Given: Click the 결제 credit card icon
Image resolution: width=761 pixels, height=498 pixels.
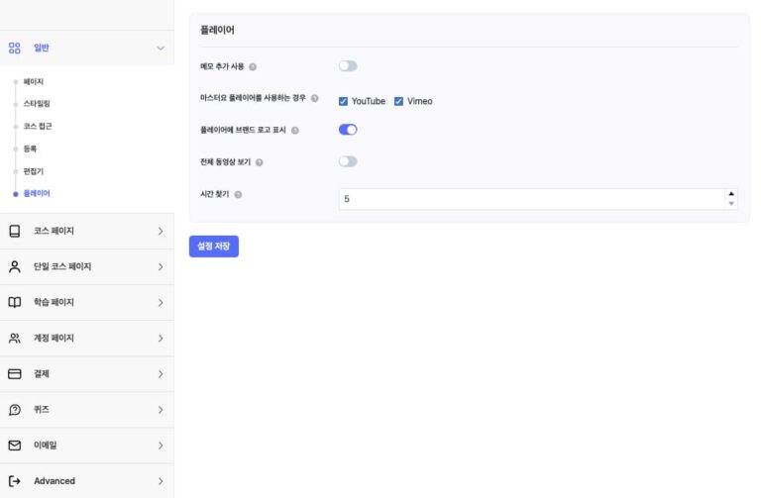Looking at the screenshot, I should tap(15, 374).
